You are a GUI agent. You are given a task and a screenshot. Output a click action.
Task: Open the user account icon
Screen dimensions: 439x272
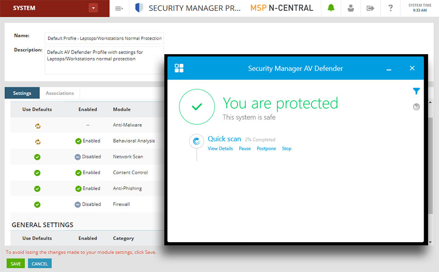coord(351,8)
